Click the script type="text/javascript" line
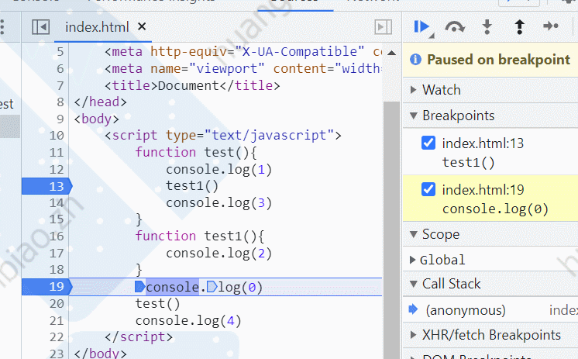The width and height of the screenshot is (578, 359). click(222, 136)
